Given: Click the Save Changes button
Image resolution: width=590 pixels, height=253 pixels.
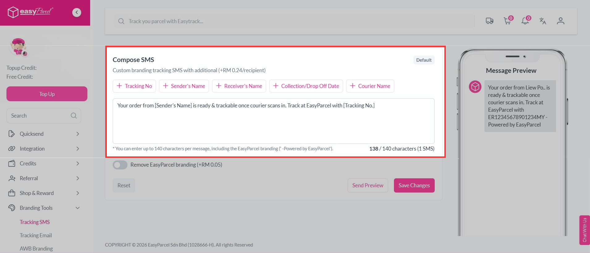Looking at the screenshot, I should (x=414, y=185).
